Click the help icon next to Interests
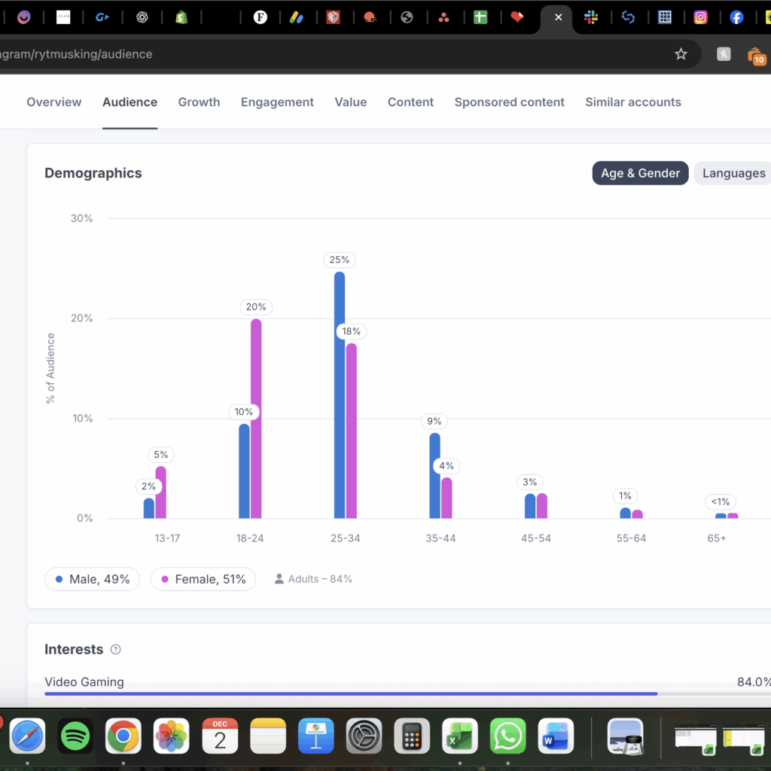This screenshot has height=771, width=771. [115, 650]
